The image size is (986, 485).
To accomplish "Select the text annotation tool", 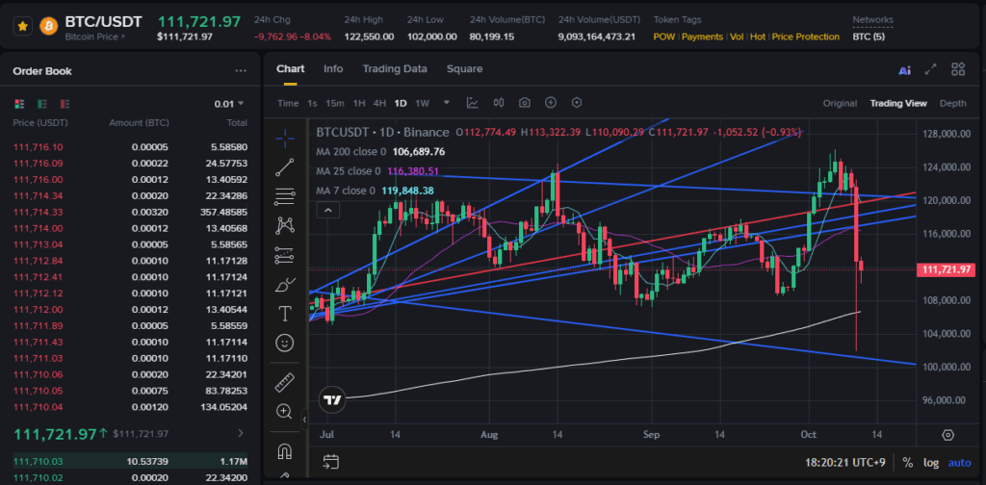I will tap(284, 313).
